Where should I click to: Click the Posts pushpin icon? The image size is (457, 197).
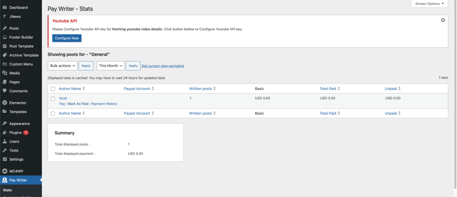4,29
